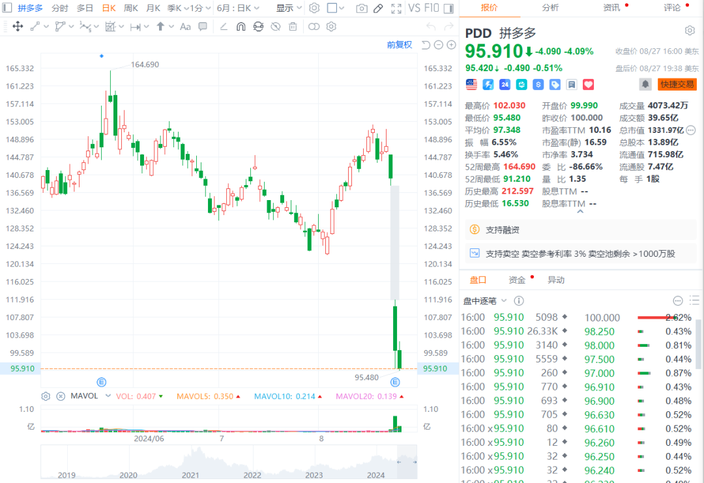Click the 拼多多 stock name link
This screenshot has width=704, height=483.
pos(31,8)
